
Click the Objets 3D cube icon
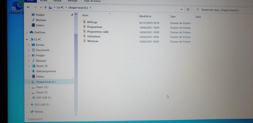coord(33,66)
